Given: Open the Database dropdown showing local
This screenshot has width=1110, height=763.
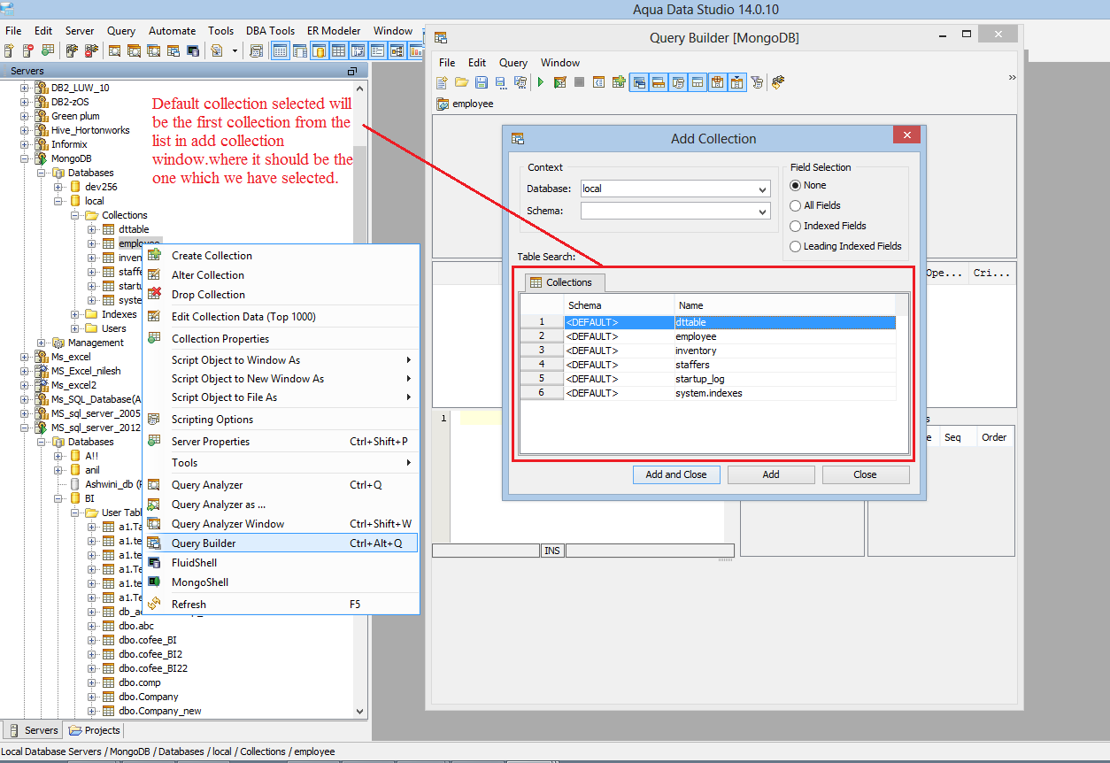Looking at the screenshot, I should (762, 189).
